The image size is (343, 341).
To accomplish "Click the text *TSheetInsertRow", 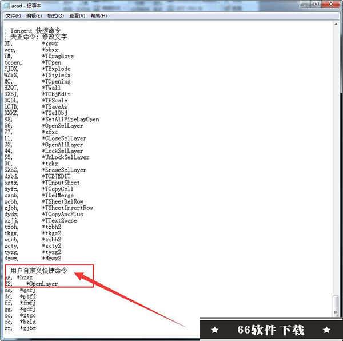I will (67, 208).
